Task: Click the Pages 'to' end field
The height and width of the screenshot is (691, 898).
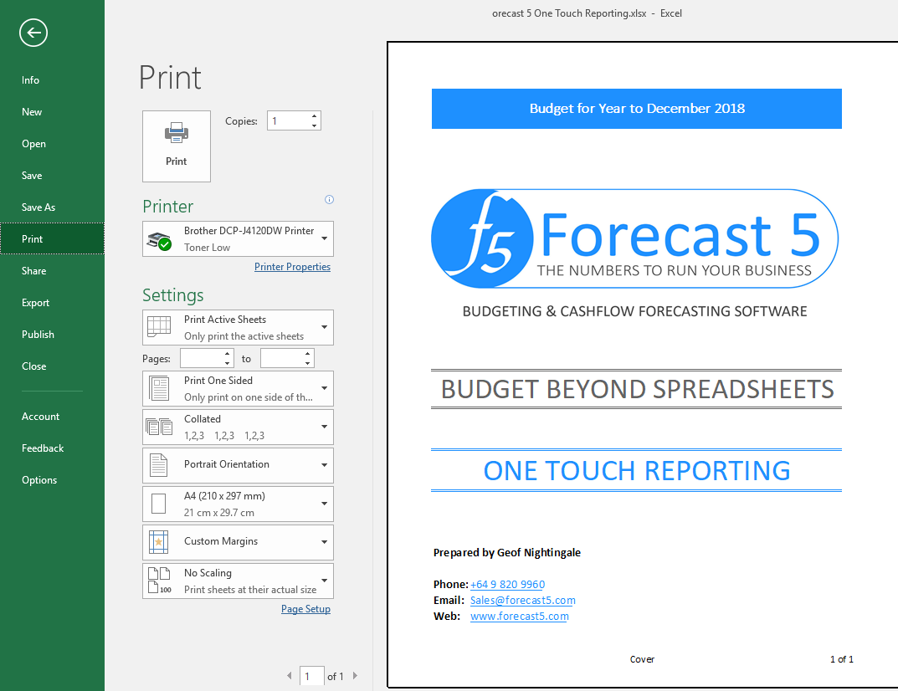Action: (x=281, y=358)
